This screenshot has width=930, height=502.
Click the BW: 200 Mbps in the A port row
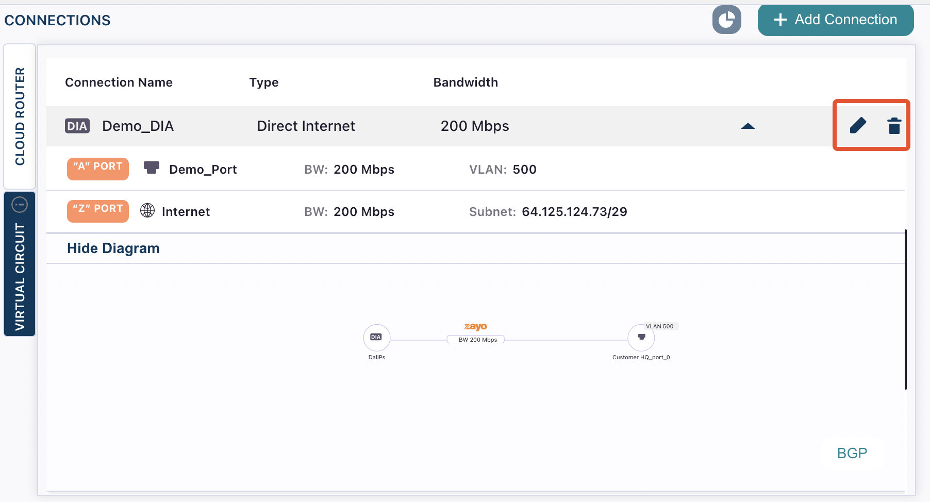pyautogui.click(x=349, y=170)
